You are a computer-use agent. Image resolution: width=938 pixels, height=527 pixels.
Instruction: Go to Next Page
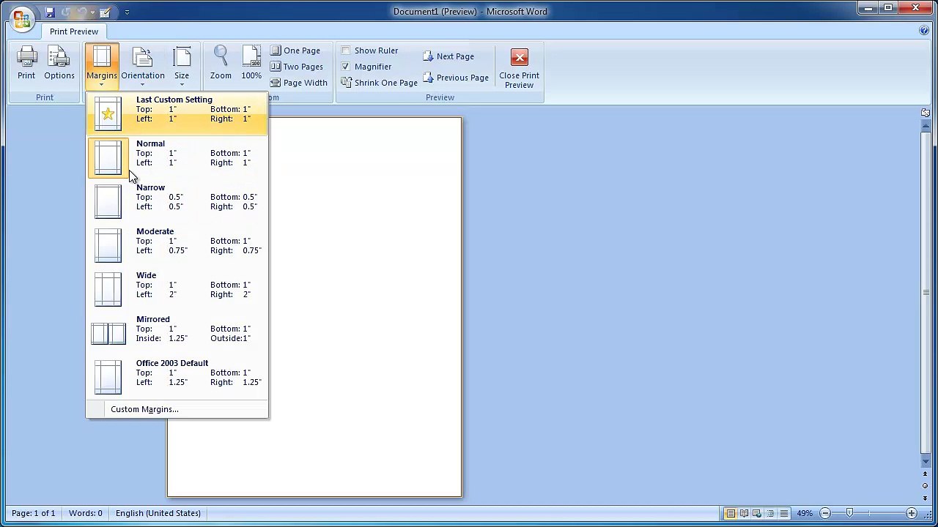coord(448,56)
